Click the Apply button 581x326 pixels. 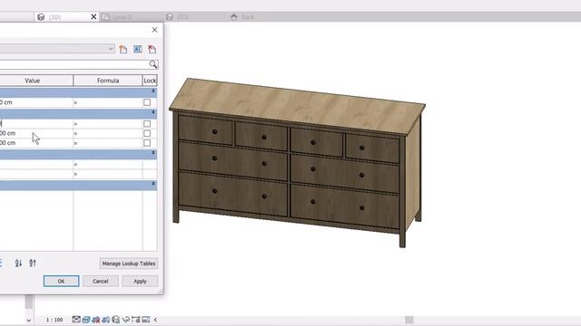click(x=140, y=282)
